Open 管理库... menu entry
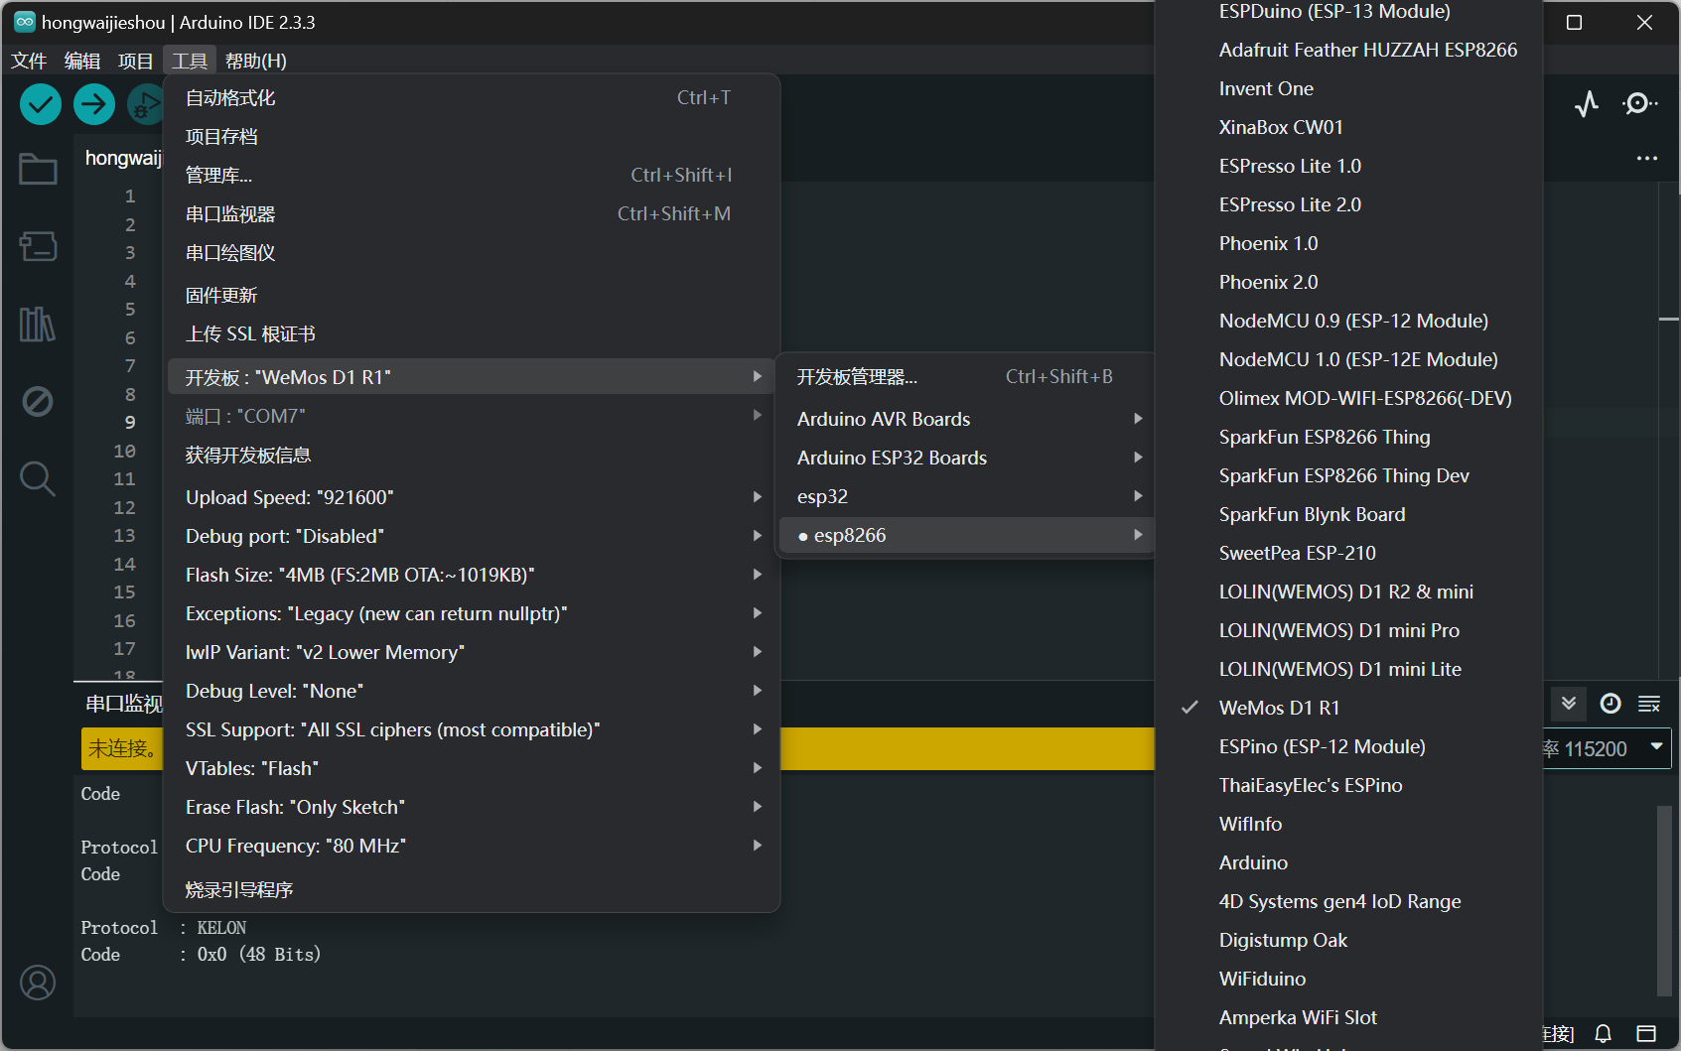 (472, 175)
